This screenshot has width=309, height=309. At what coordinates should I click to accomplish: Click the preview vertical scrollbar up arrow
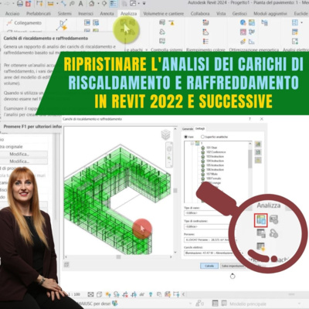tap(175, 129)
